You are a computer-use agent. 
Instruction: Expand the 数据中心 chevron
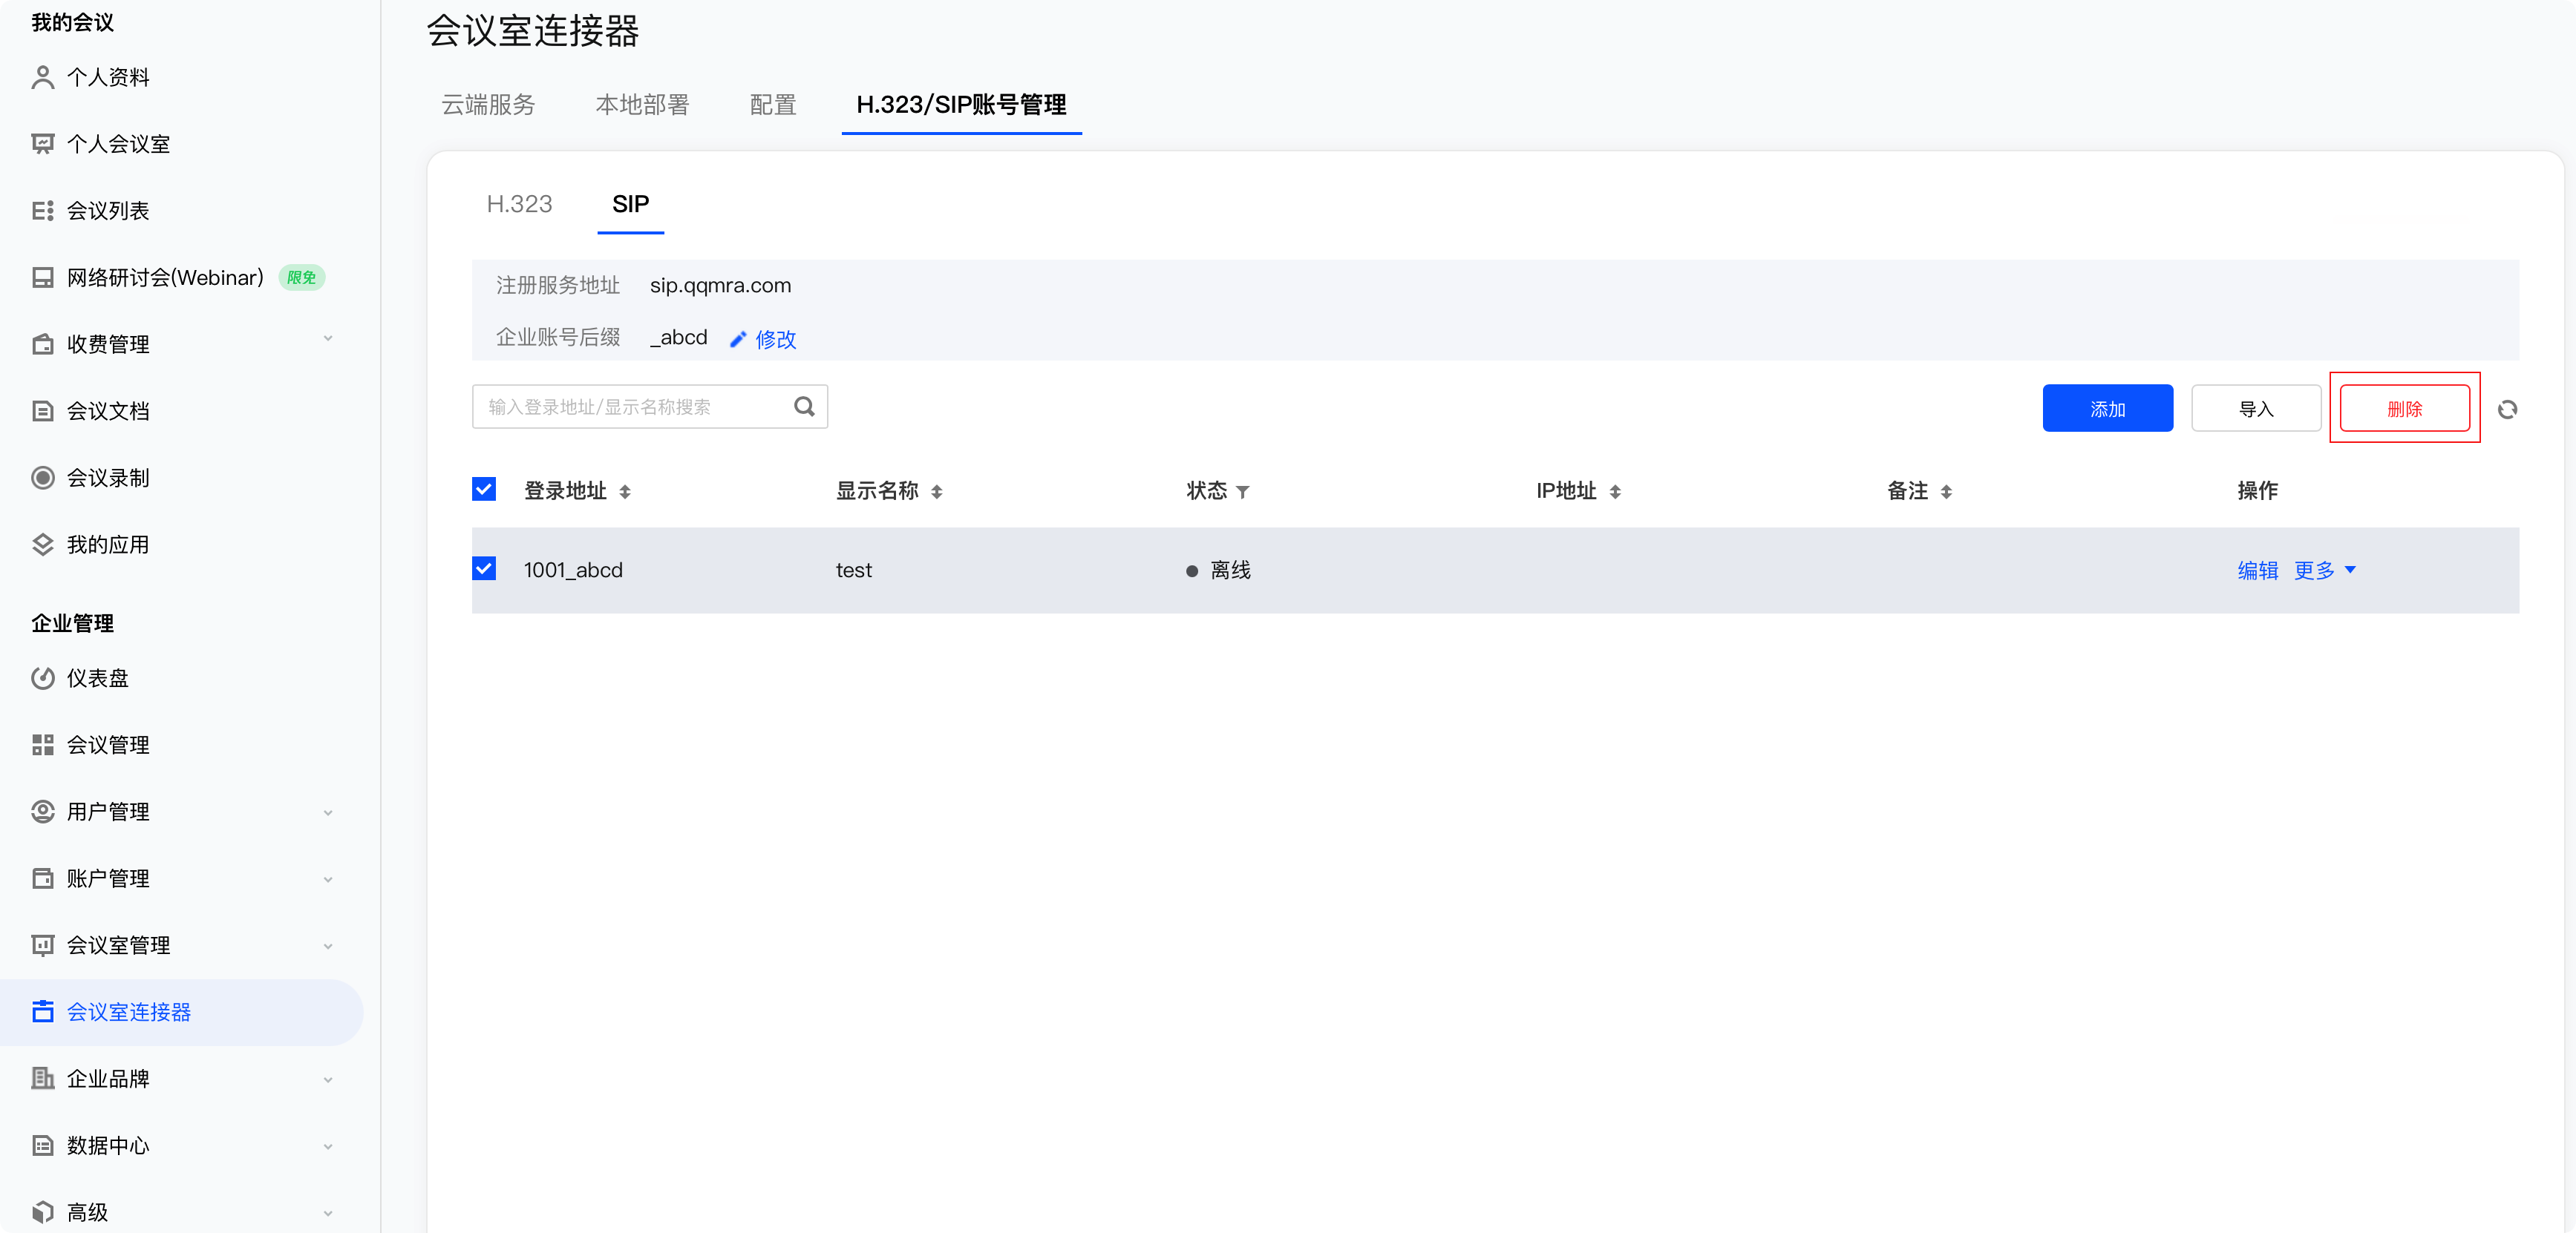(328, 1147)
